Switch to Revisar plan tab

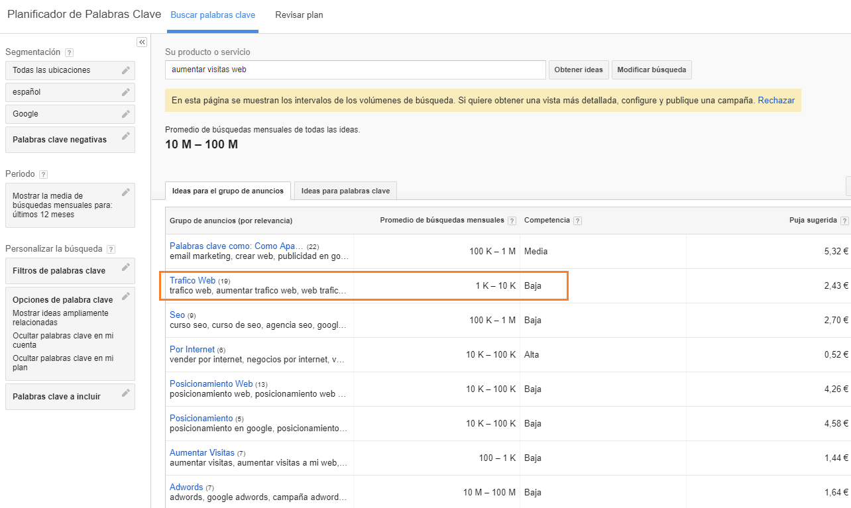(x=299, y=15)
